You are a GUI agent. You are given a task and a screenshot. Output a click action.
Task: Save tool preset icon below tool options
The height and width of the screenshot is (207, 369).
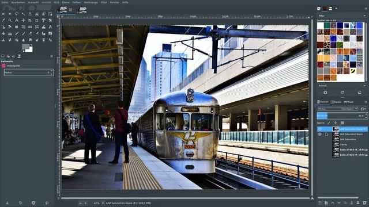pos(7,203)
